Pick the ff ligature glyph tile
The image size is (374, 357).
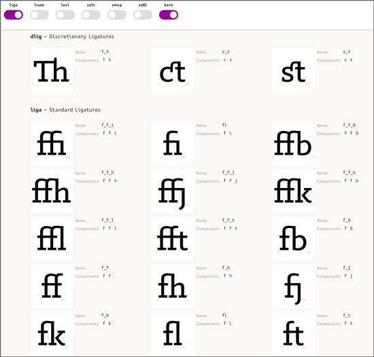(52, 286)
